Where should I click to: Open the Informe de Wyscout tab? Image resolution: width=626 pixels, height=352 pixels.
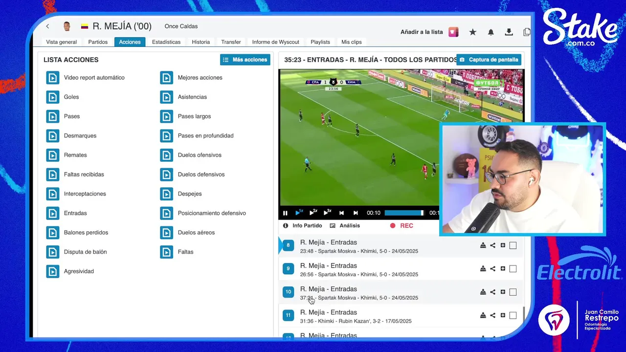tap(276, 42)
